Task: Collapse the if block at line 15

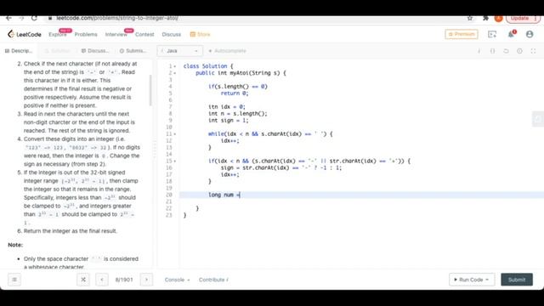Action: pos(175,161)
